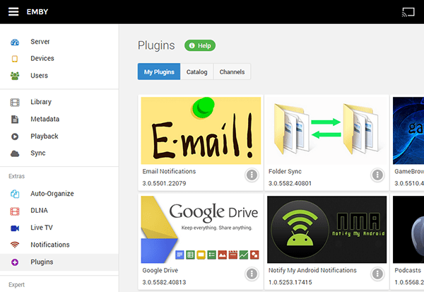This screenshot has height=292, width=424.
Task: Click the green Help button
Action: pos(200,45)
